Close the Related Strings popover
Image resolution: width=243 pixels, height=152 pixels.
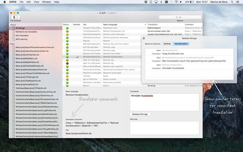click(x=144, y=39)
